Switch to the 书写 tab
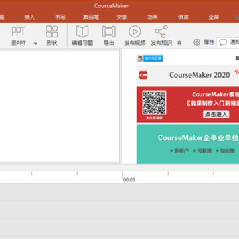Viewport: 239px width, 239px height. point(60,17)
